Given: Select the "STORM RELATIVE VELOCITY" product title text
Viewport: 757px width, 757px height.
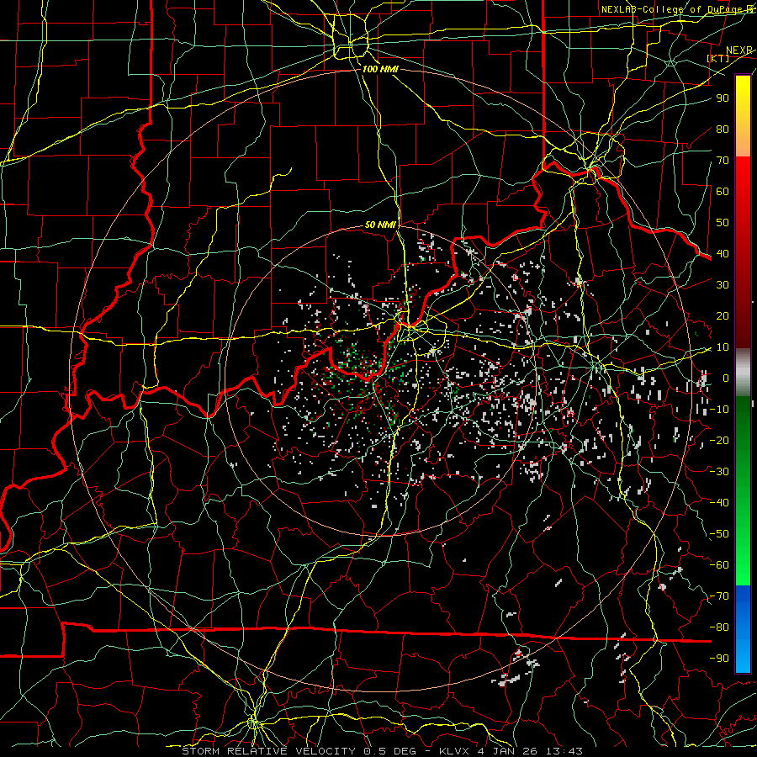Looking at the screenshot, I should click(x=268, y=751).
